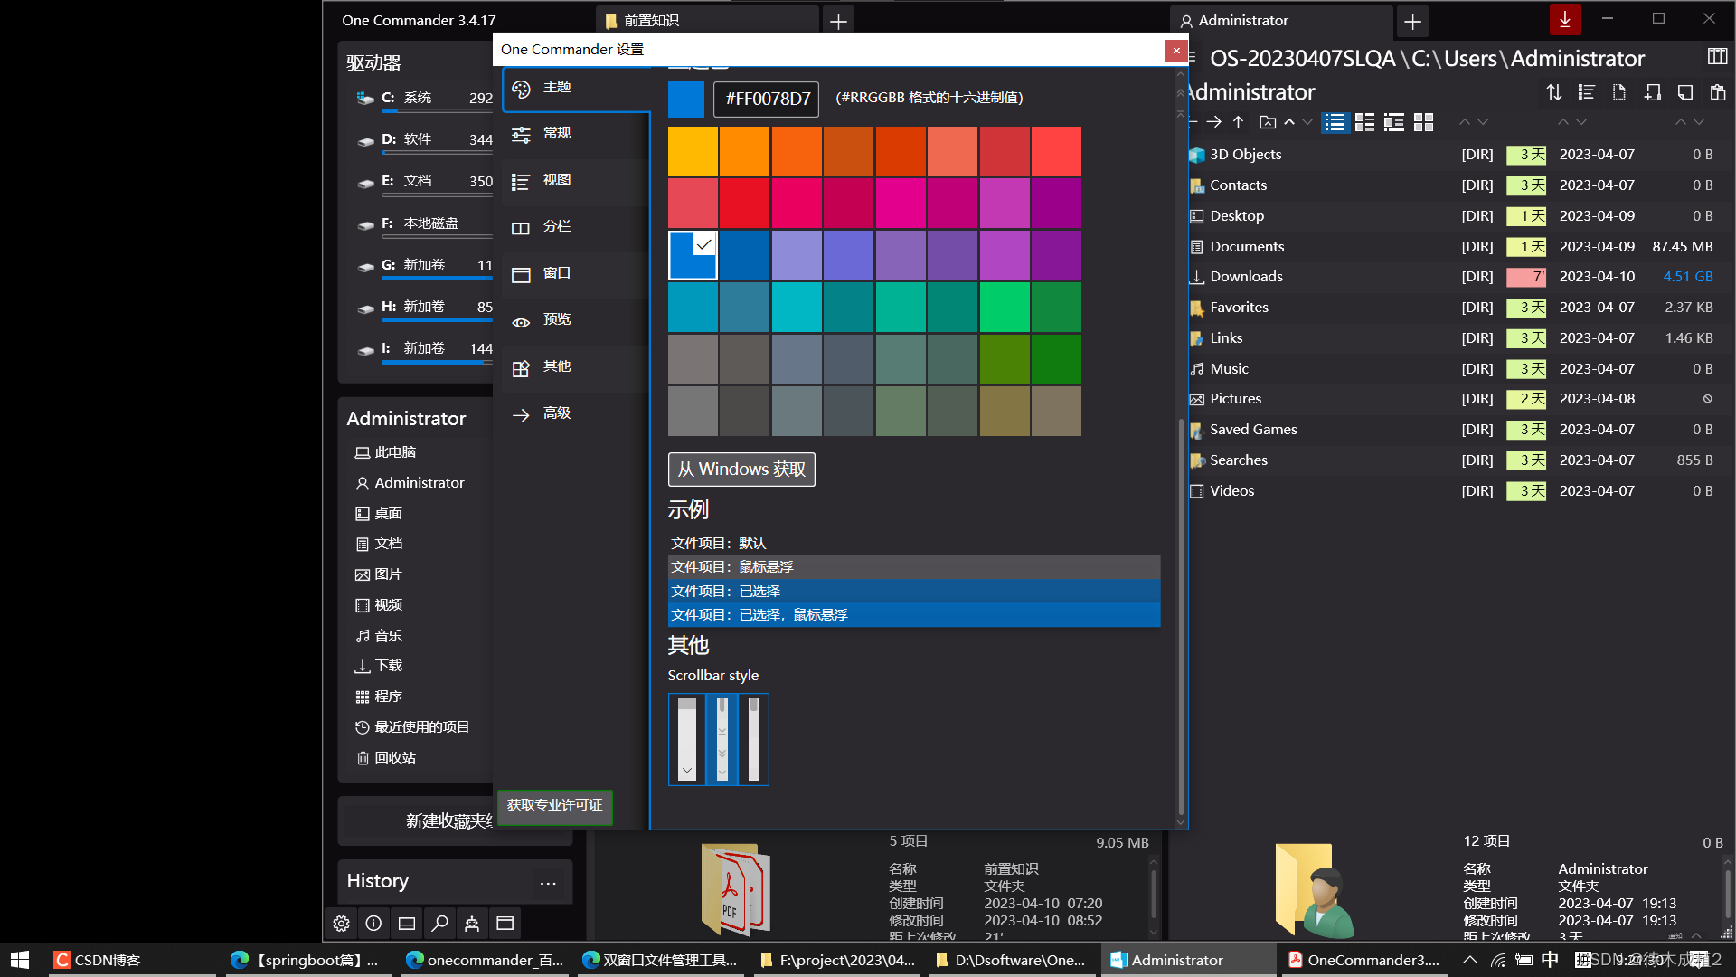Open the 视图 settings category

pyautogui.click(x=557, y=180)
